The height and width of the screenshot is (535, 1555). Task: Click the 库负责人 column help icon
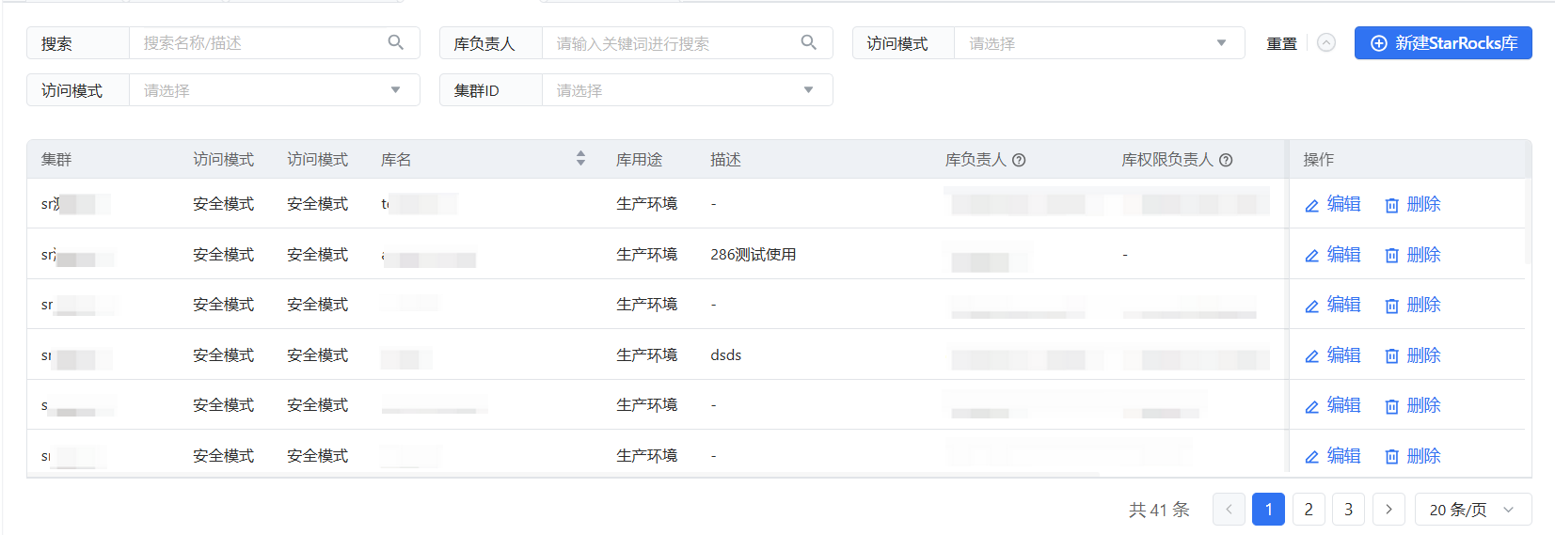(x=1019, y=160)
